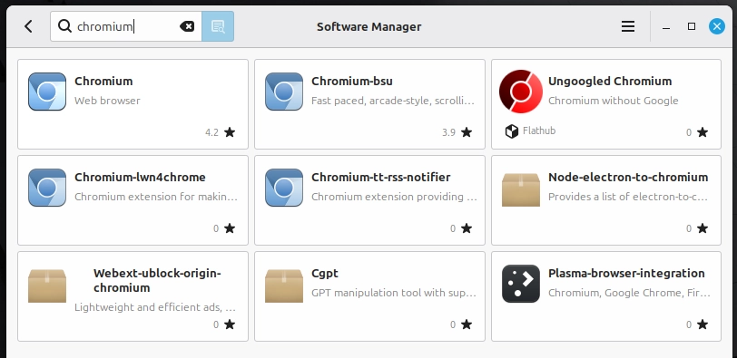This screenshot has width=737, height=358.
Task: Click the rating star on Chromium-lwn4chrome card
Action: tap(230, 228)
